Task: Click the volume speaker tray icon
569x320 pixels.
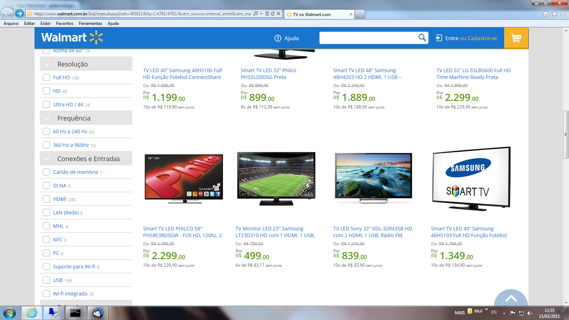Action: point(530,313)
